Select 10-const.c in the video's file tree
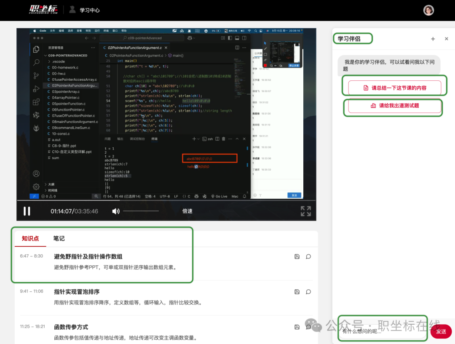The width and height of the screenshot is (455, 344). 61,134
